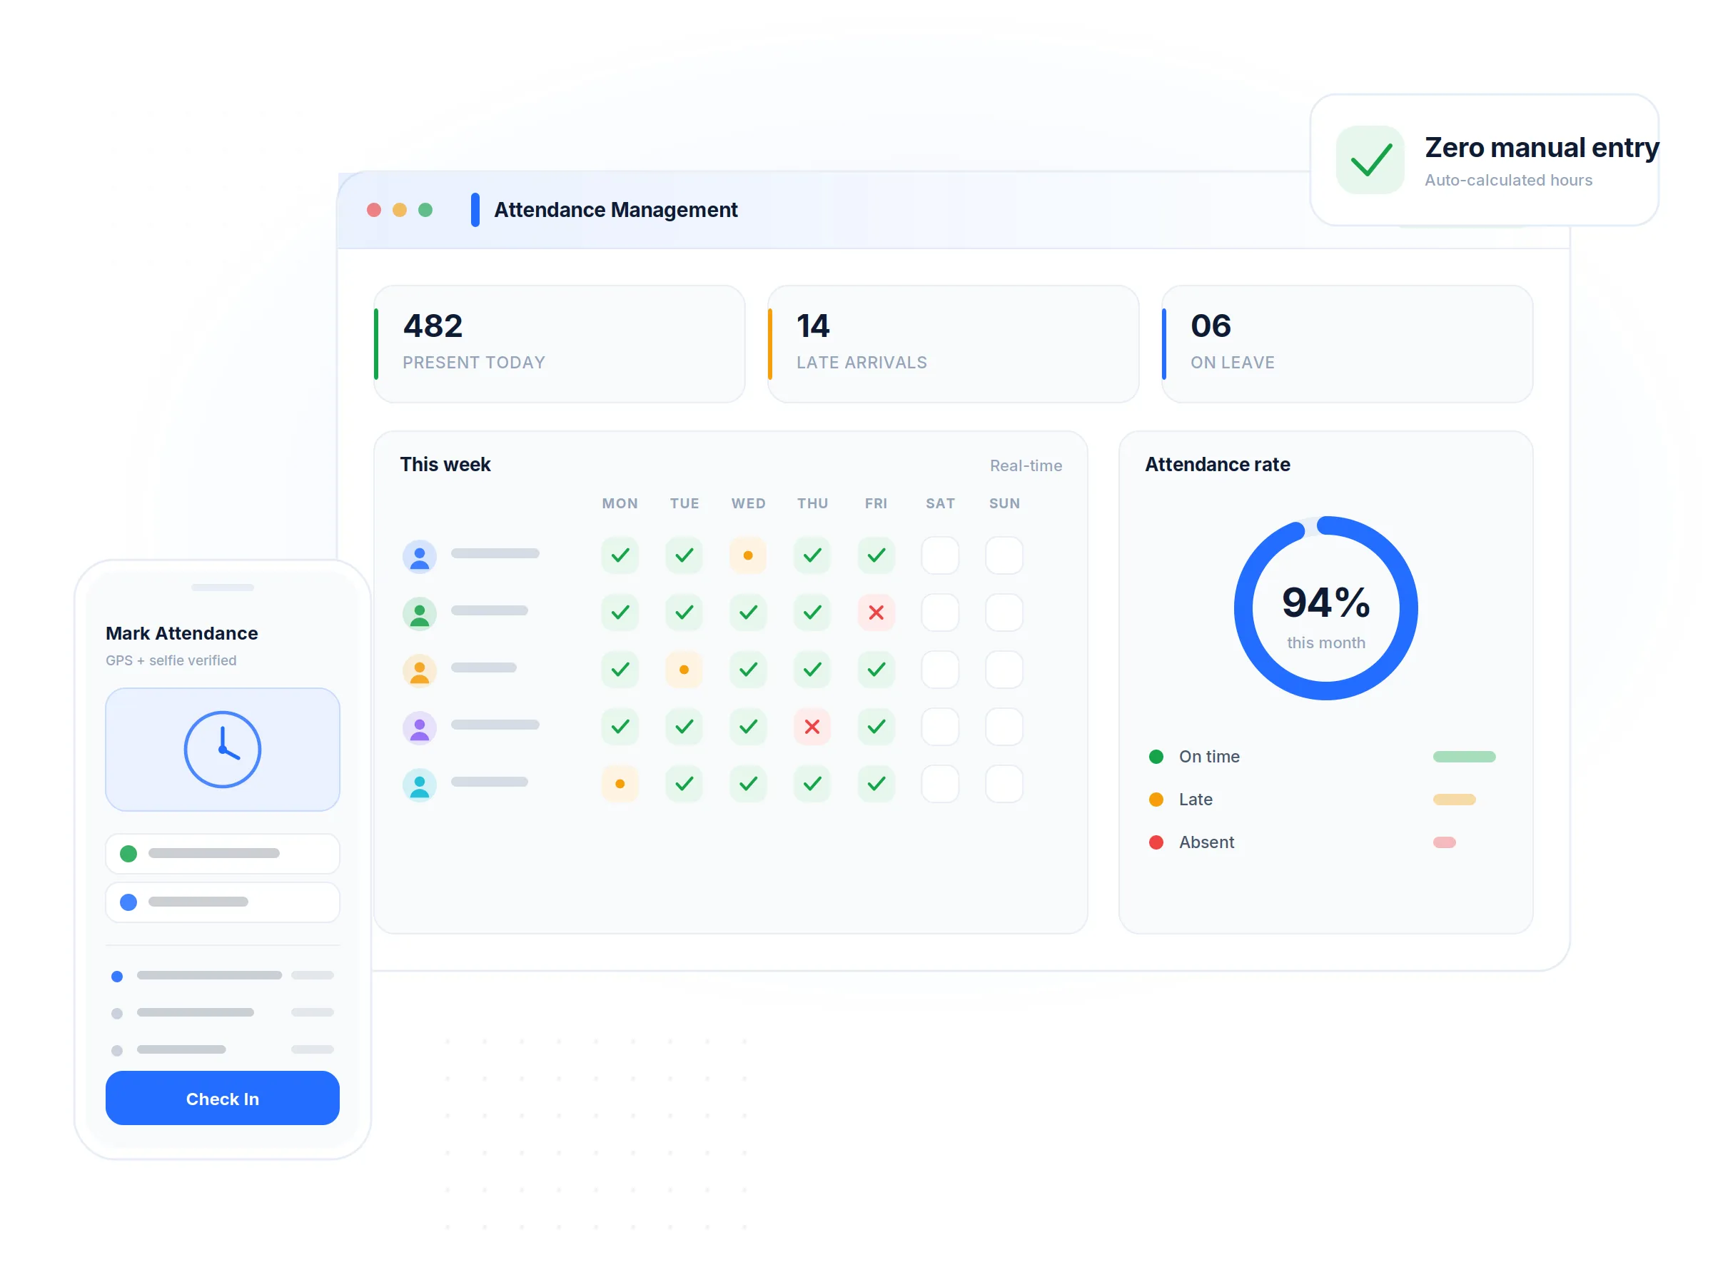
Task: Click the blue user avatar in the first row
Action: pyautogui.click(x=419, y=556)
